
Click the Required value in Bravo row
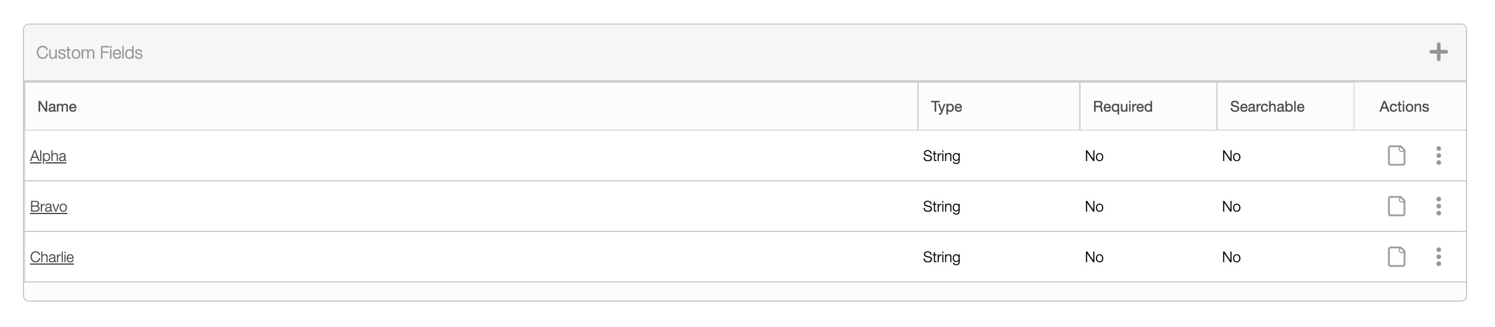click(1094, 207)
